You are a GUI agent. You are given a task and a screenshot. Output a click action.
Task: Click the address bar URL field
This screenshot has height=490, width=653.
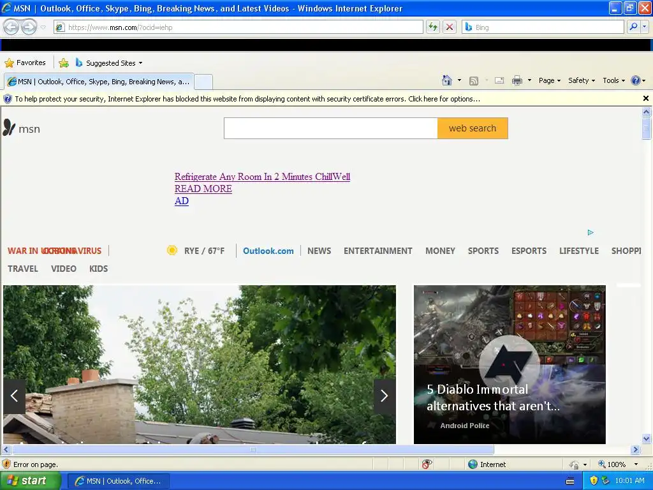click(238, 27)
